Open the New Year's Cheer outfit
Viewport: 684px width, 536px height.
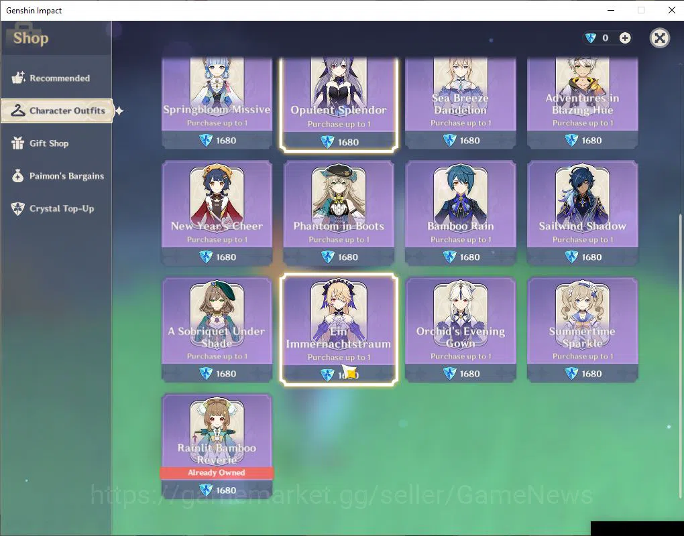click(x=217, y=213)
